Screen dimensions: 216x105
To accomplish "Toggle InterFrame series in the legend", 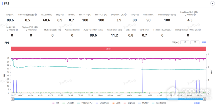I will coord(159,103).
